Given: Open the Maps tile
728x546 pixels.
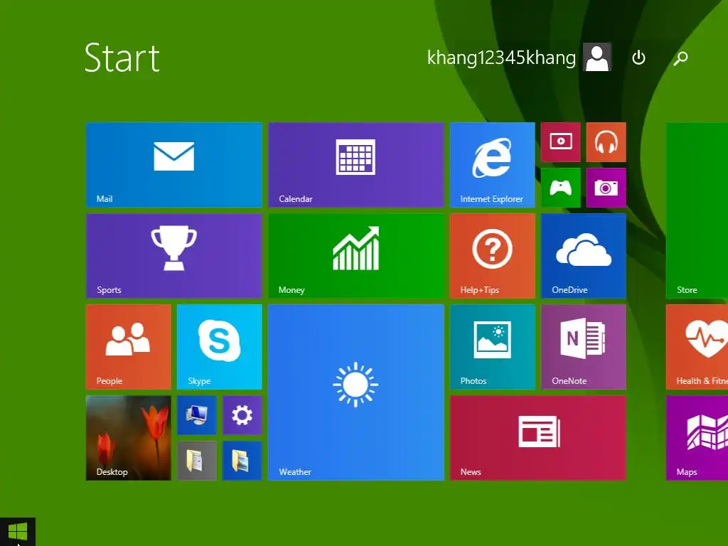Looking at the screenshot, I should point(697,438).
